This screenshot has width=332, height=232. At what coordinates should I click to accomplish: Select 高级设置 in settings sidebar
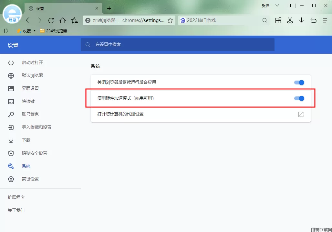pos(30,179)
